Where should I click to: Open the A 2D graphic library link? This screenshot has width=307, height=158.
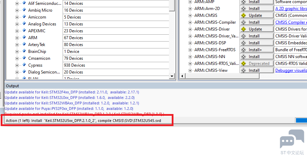tap(291, 9)
